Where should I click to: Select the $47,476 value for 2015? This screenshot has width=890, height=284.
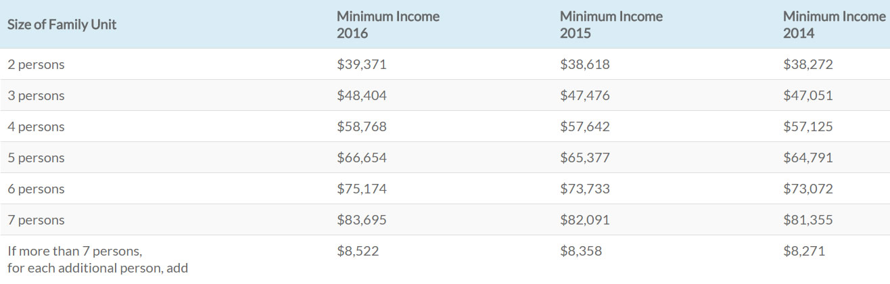click(585, 95)
